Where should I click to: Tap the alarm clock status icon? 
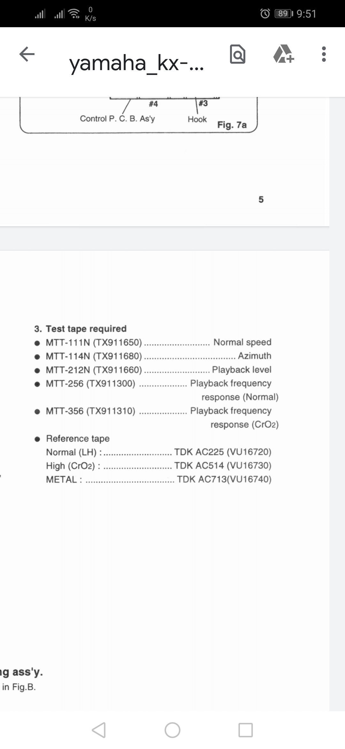pyautogui.click(x=265, y=13)
